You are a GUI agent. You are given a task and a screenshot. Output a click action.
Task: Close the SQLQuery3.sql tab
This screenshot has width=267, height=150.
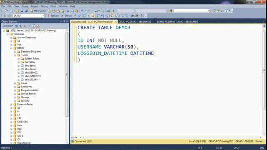tap(116, 22)
